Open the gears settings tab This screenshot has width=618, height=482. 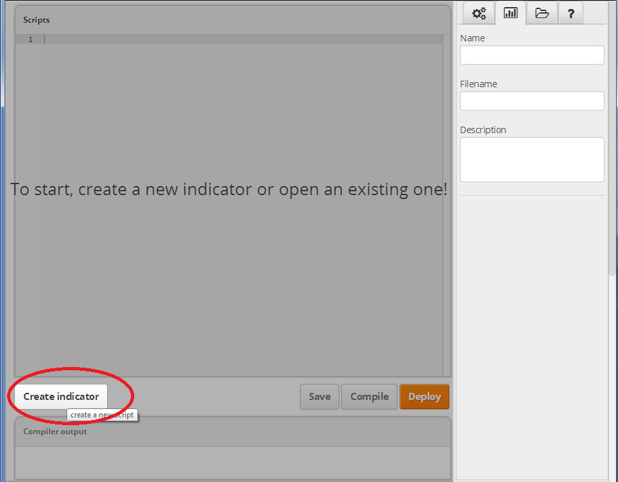479,13
